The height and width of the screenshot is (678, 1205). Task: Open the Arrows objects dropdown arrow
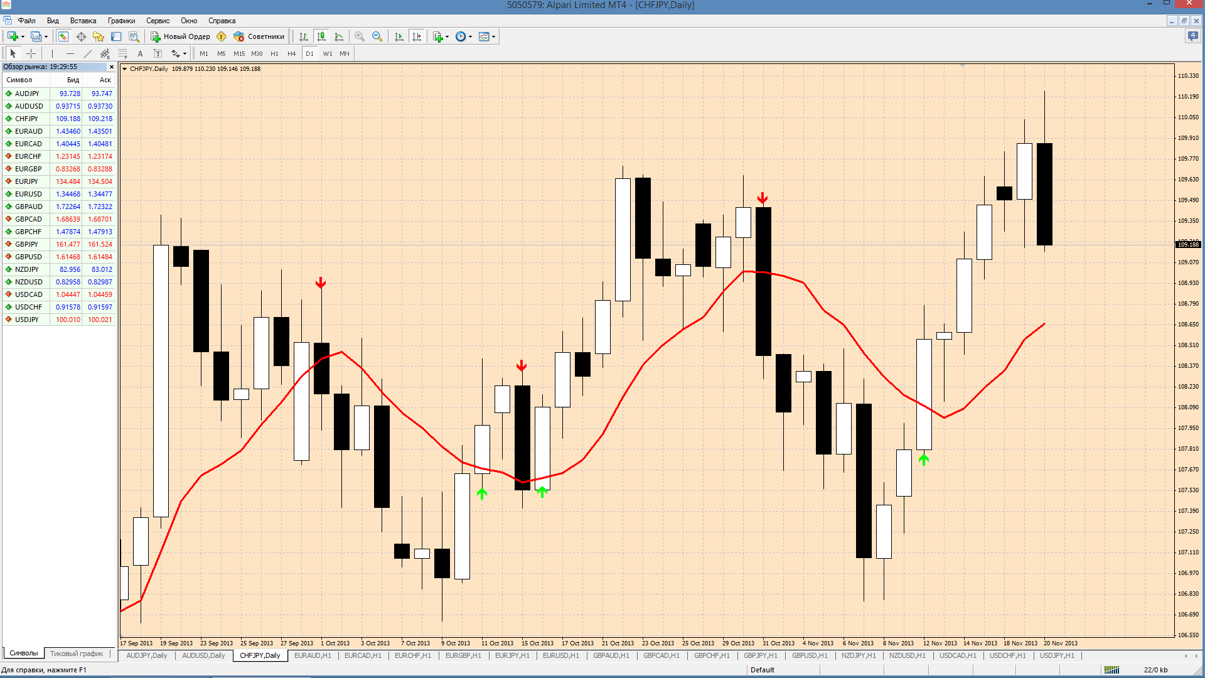(185, 53)
